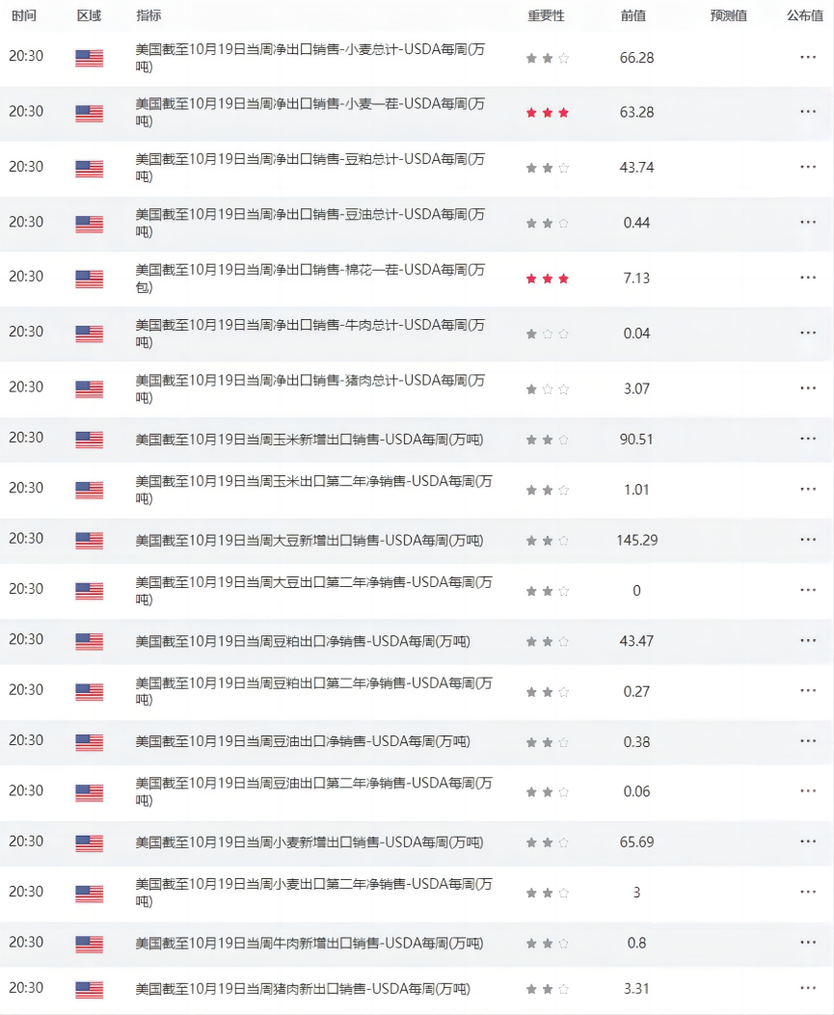
Task: Open more options for 玉米新增出口销售 row
Action: [x=807, y=439]
